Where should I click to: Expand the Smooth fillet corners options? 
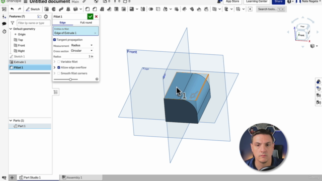[55, 73]
